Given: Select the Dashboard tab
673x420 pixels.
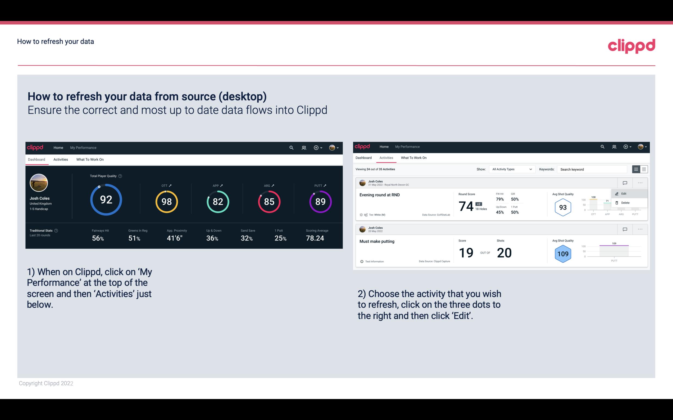Looking at the screenshot, I should [36, 159].
